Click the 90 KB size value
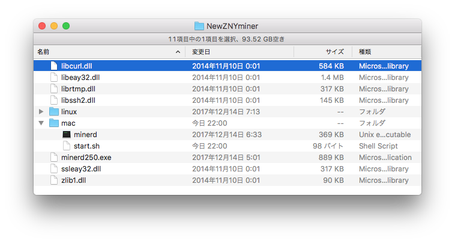This screenshot has width=455, height=243. click(x=333, y=180)
